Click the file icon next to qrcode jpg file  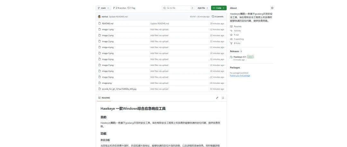(100, 89)
